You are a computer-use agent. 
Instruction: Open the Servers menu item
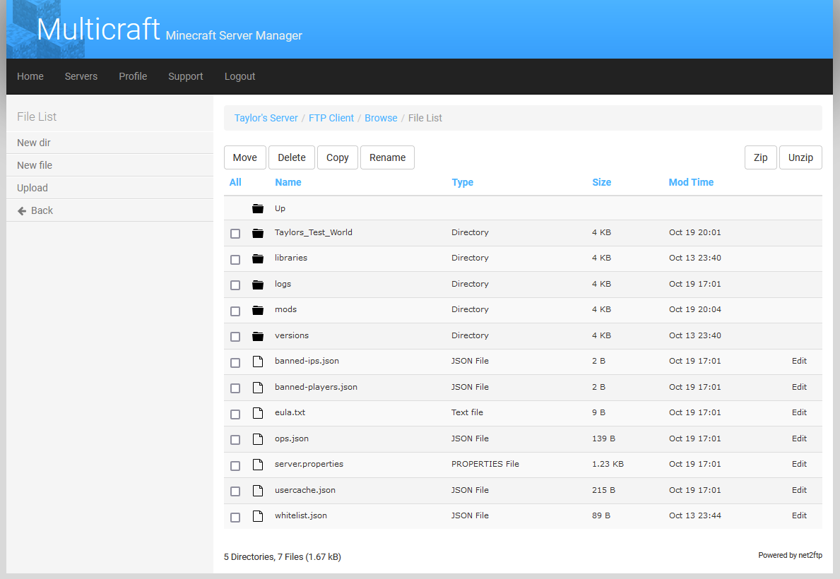tap(81, 76)
